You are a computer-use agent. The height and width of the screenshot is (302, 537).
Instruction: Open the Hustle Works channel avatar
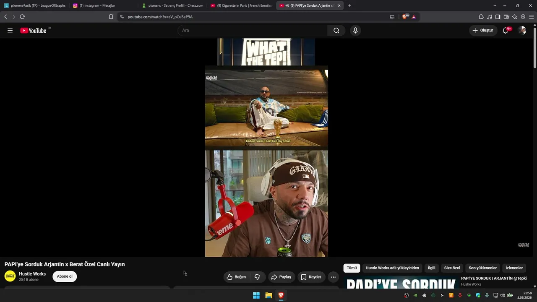[x=10, y=276]
